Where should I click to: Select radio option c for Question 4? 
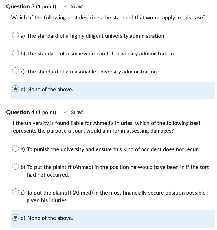(16, 192)
